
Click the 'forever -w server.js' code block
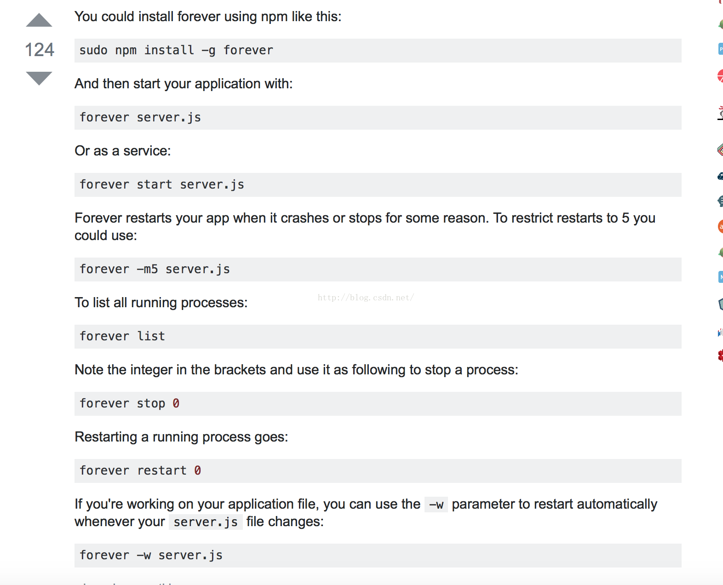coord(378,556)
